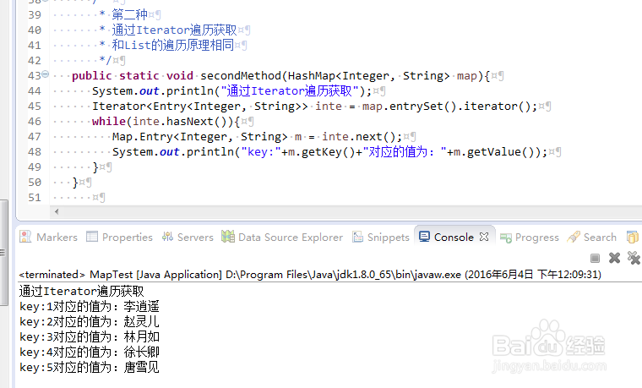Click Remove All Terminated Launches icon
The width and height of the screenshot is (642, 388).
click(x=632, y=258)
